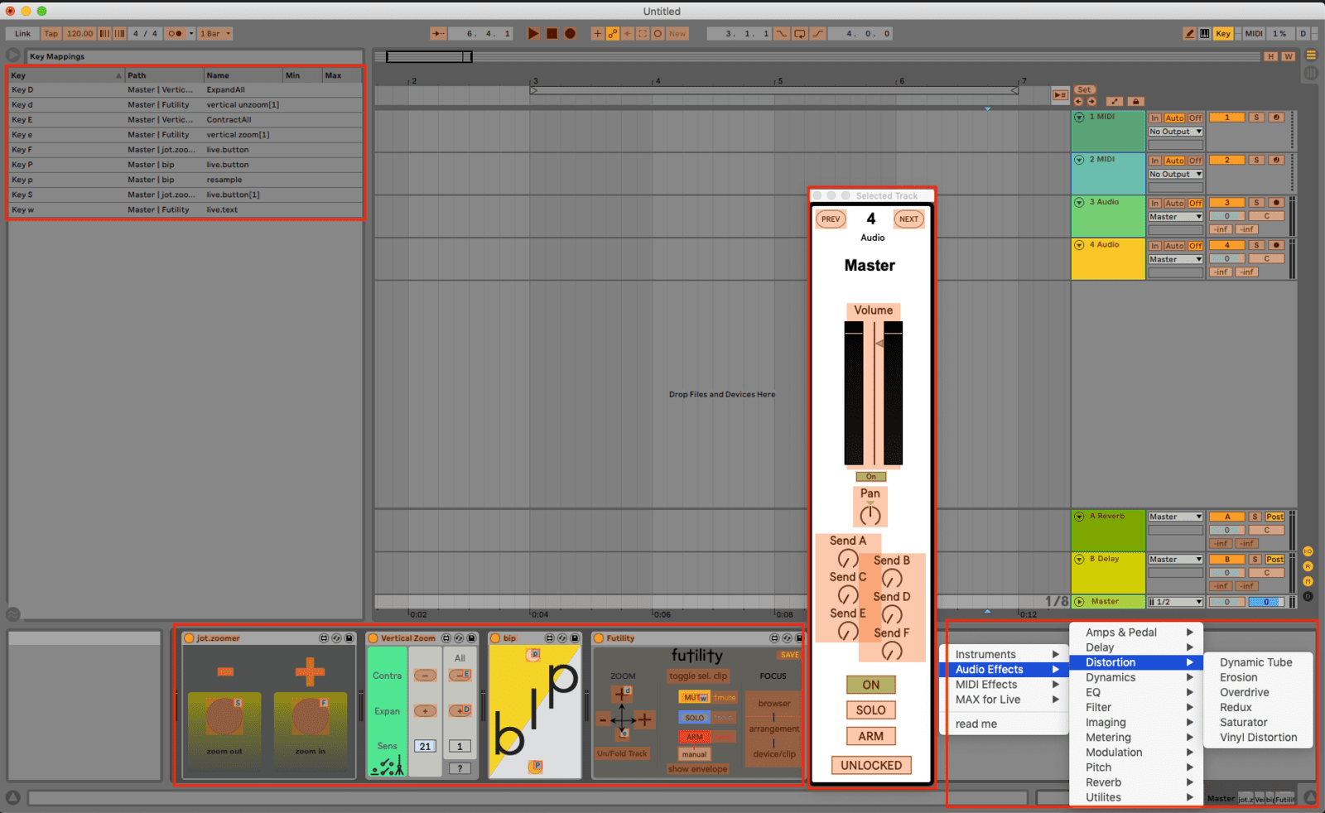The height and width of the screenshot is (813, 1325).
Task: Toggle the metronome in the control bar
Action: [176, 34]
